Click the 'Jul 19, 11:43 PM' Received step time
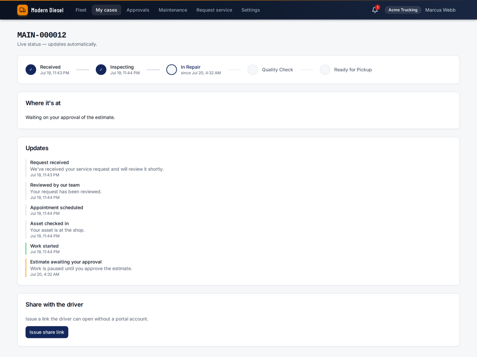Image resolution: width=477 pixels, height=357 pixels. pos(55,73)
